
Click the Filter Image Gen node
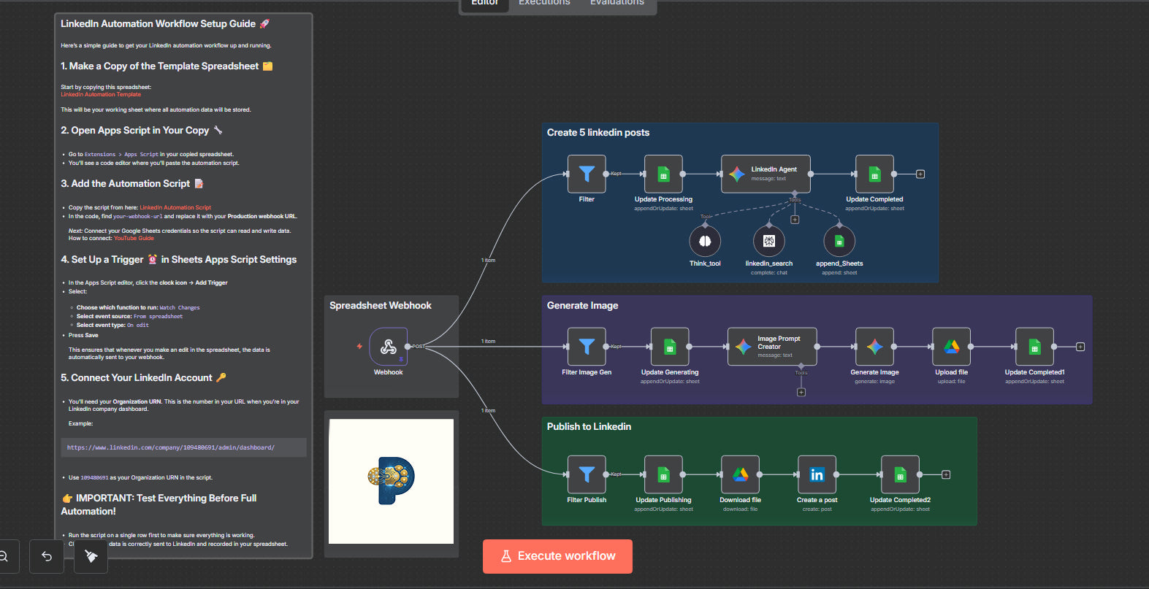[x=587, y=347]
